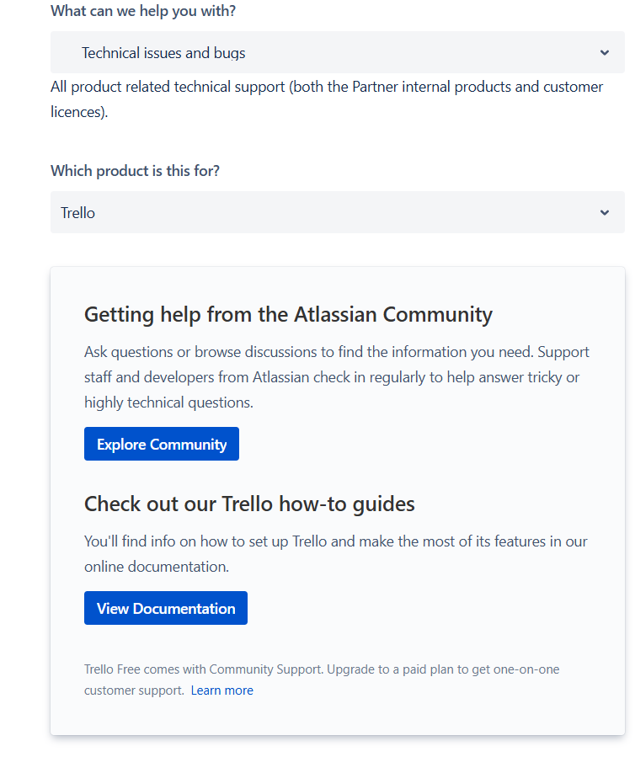The width and height of the screenshot is (635, 773).
Task: Click the down arrow on the product dropdown
Action: [604, 212]
